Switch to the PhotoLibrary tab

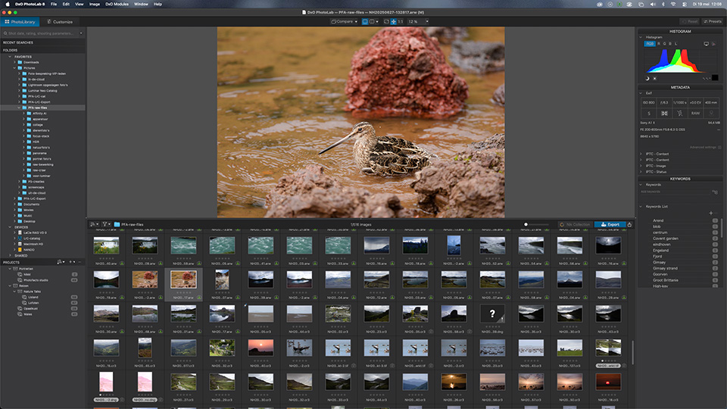click(20, 22)
